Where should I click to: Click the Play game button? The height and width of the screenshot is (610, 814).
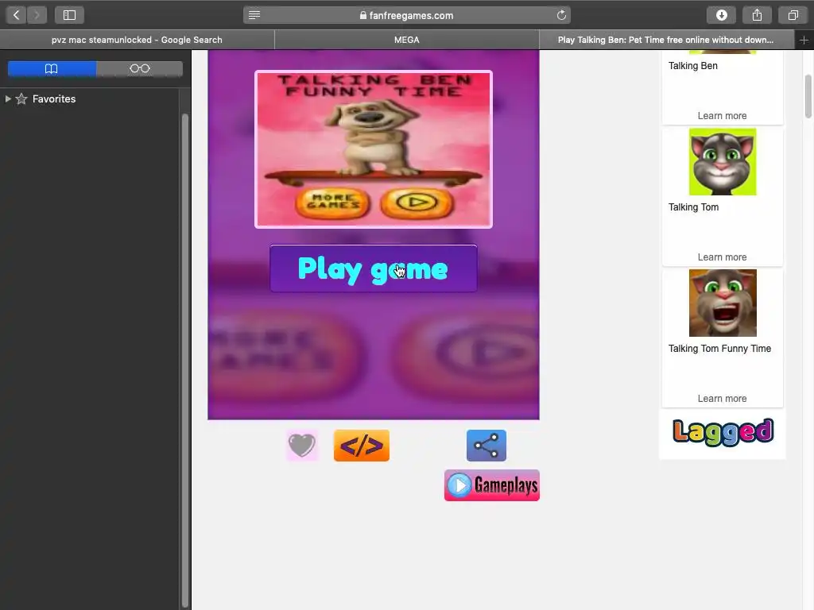click(374, 268)
